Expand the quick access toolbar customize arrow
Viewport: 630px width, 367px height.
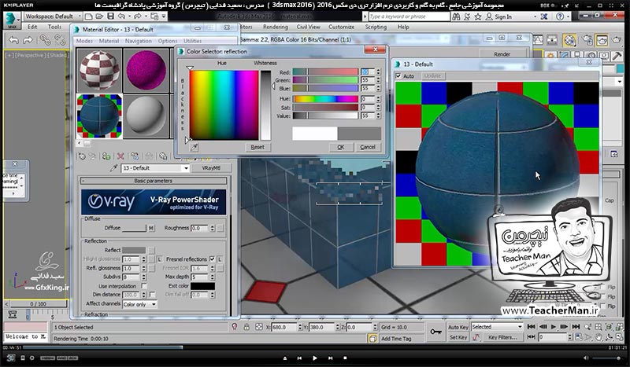pyautogui.click(x=164, y=17)
